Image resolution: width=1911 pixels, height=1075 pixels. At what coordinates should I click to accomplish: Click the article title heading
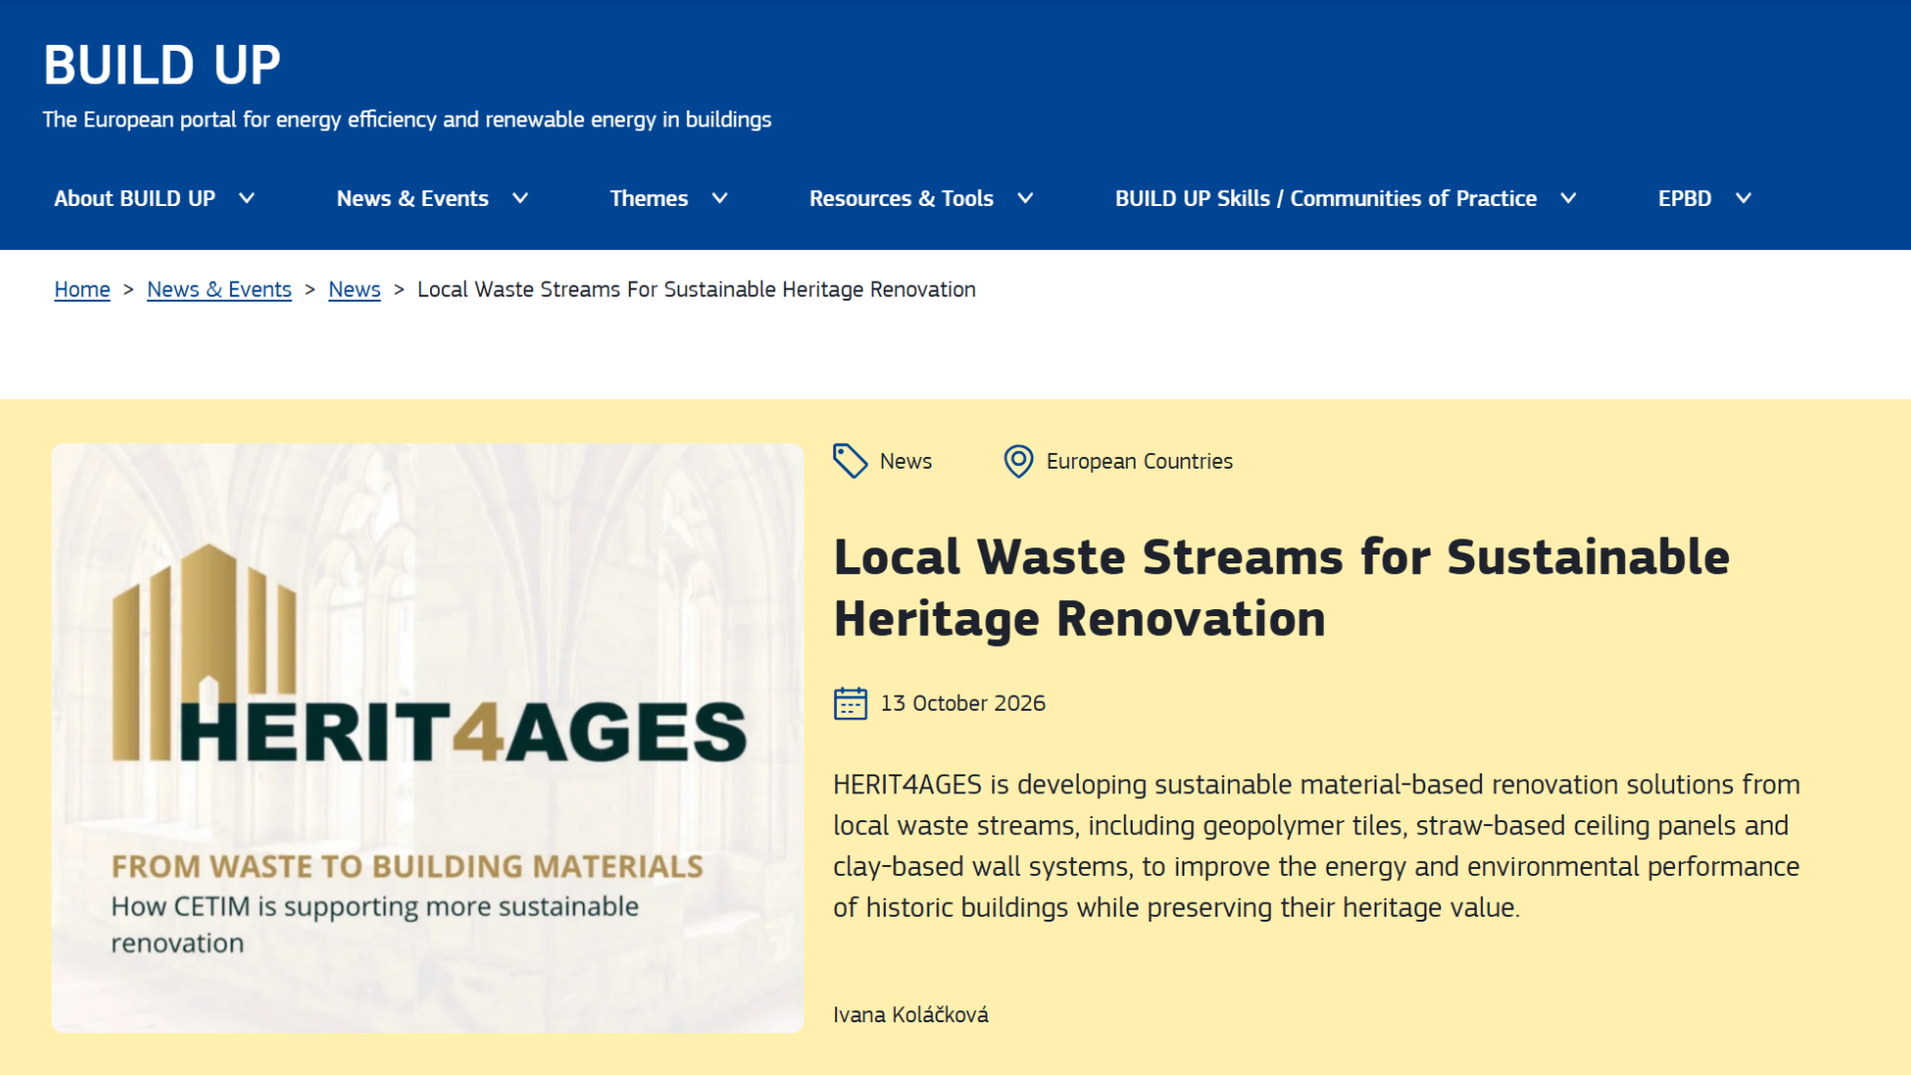point(1281,587)
